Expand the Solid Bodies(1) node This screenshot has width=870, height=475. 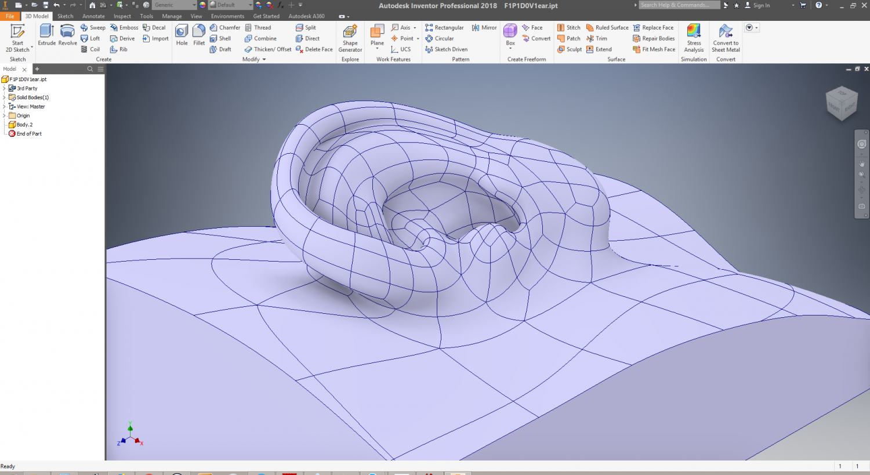click(4, 97)
